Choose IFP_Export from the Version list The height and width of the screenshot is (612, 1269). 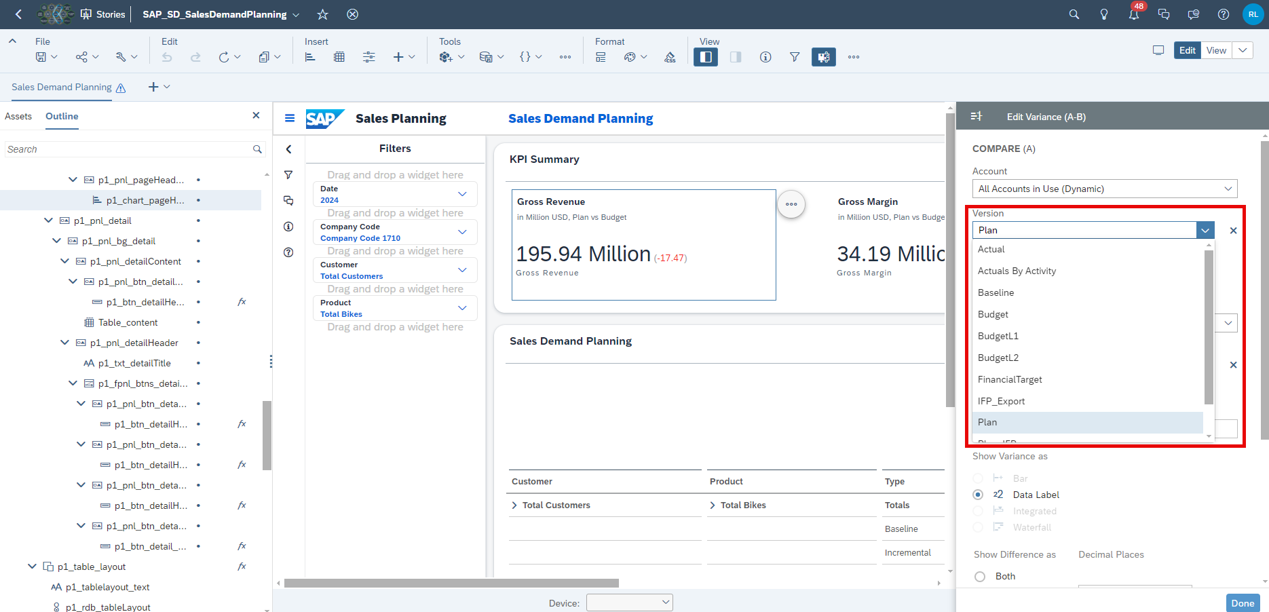coord(1088,402)
